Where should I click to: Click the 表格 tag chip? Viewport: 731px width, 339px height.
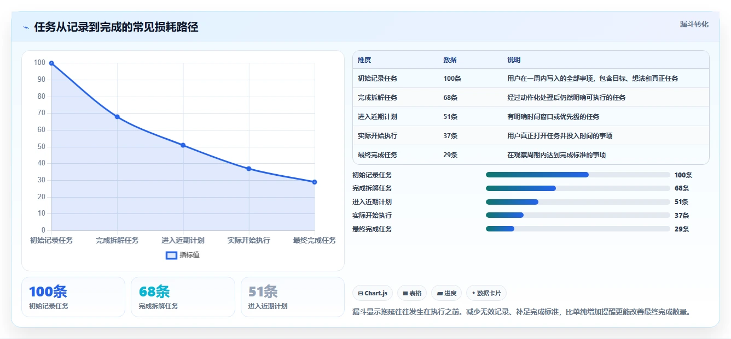tap(412, 293)
